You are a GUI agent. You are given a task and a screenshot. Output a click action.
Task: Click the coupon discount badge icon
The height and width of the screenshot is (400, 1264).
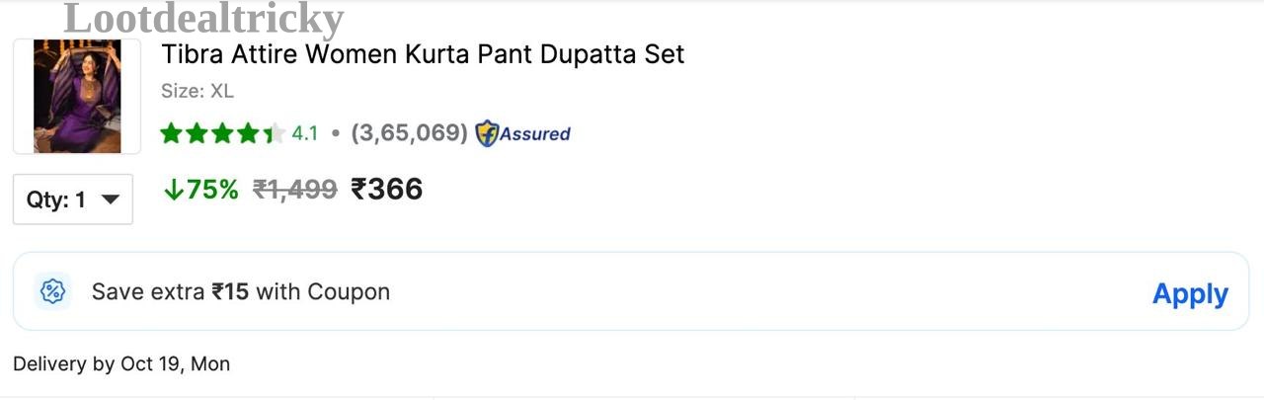[x=52, y=291]
